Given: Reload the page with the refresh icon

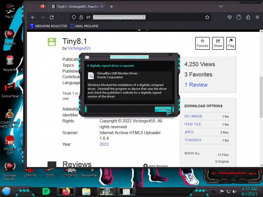Looking at the screenshot, I should (52, 17).
